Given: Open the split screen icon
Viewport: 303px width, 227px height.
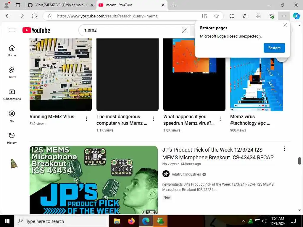Looking at the screenshot, I should 232,16.
